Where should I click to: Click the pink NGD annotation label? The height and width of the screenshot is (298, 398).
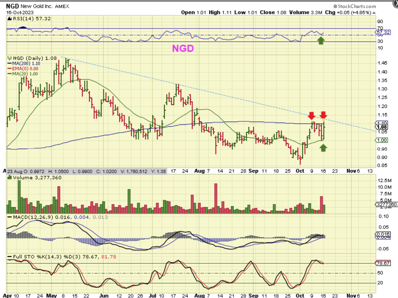click(182, 49)
